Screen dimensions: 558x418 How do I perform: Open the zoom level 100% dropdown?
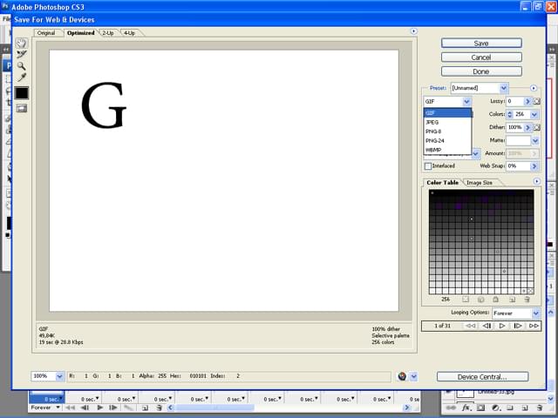(x=60, y=376)
